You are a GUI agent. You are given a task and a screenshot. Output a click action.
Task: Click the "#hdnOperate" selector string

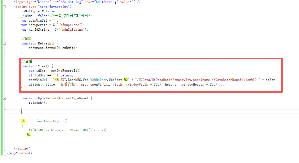[69, 25]
